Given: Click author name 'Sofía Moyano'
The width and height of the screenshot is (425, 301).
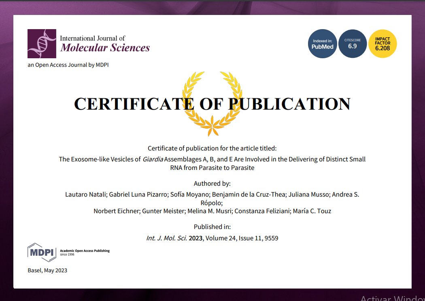Looking at the screenshot, I should [x=189, y=194].
